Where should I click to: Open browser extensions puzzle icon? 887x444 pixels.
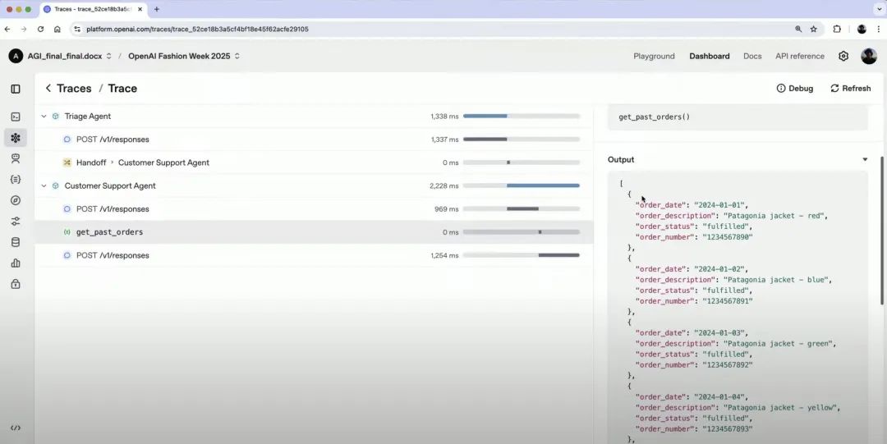pyautogui.click(x=837, y=29)
